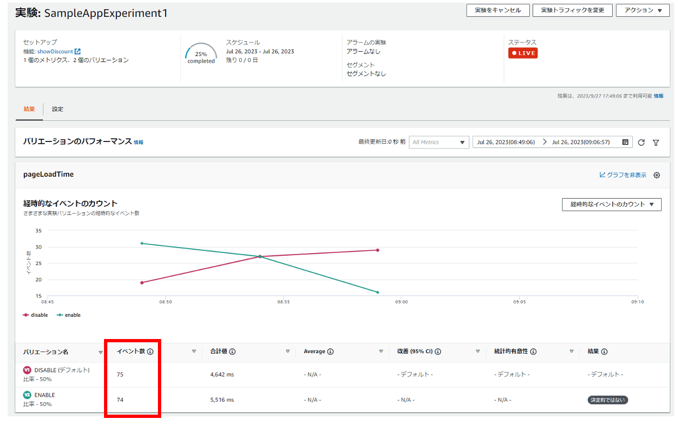
Task: Click the calendar icon in date range
Action: click(x=625, y=142)
